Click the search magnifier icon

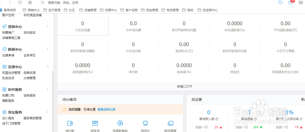point(43,2)
